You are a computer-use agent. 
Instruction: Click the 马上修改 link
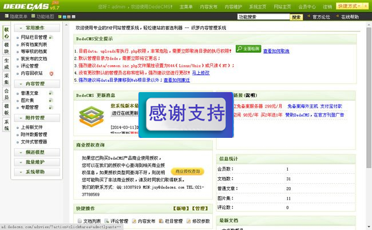click(x=201, y=73)
